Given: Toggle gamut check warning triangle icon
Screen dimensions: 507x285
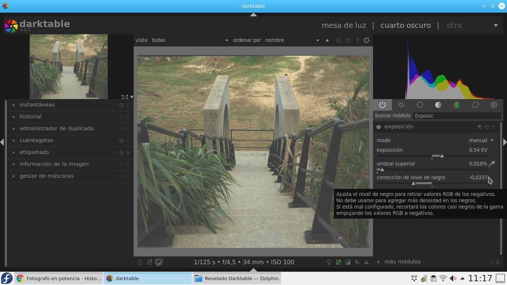Looking at the screenshot, I should click(367, 262).
